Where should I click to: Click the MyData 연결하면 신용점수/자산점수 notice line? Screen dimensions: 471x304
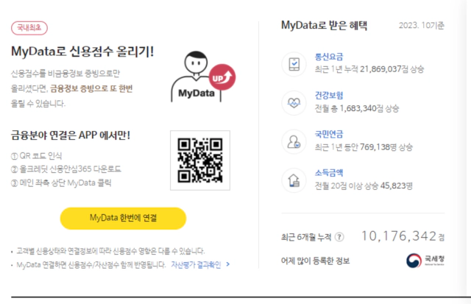click(91, 265)
